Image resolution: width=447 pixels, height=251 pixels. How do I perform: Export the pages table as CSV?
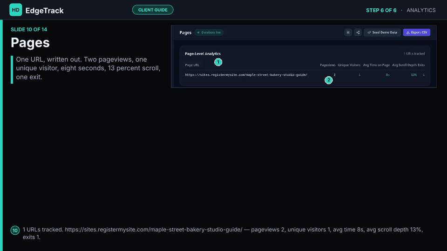(x=416, y=33)
